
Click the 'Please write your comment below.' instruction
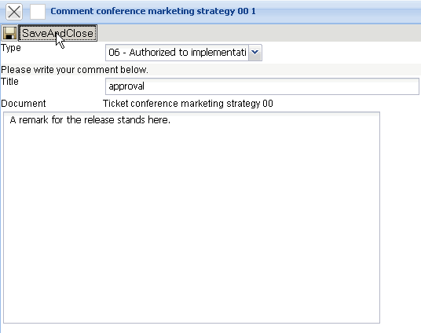click(x=75, y=70)
